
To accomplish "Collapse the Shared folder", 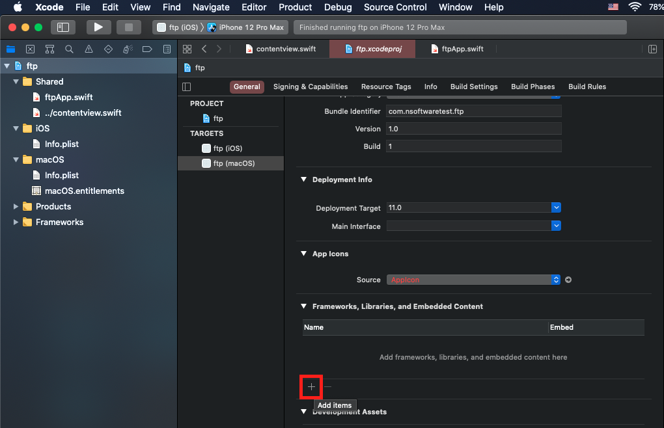I will click(16, 81).
